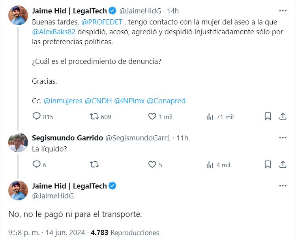
Task: Like Segismundo Garrido's reply
Action: click(x=152, y=165)
